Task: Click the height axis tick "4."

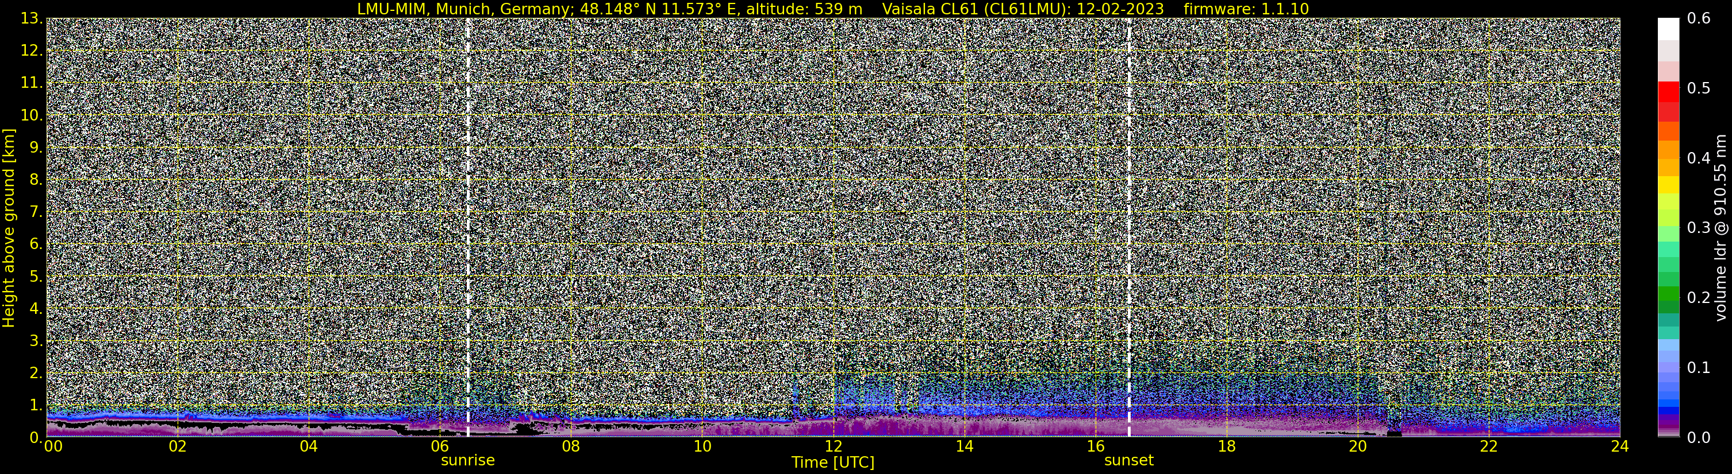Action: pos(36,309)
